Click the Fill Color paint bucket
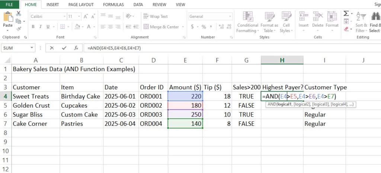381x173 pixels. click(x=77, y=27)
